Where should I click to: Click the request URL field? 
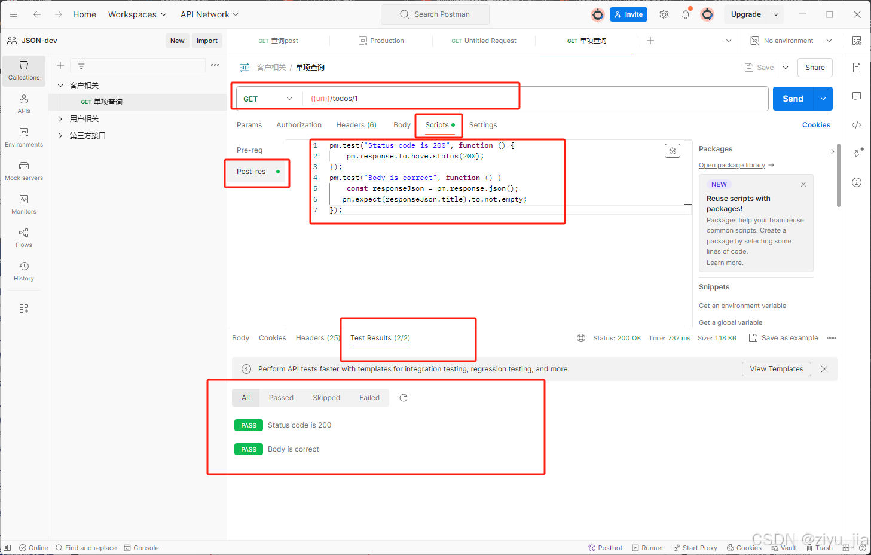pos(535,99)
